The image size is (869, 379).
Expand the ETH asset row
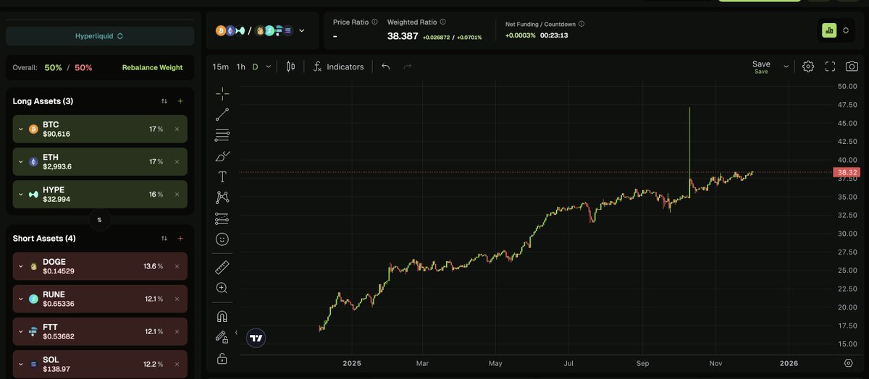pyautogui.click(x=20, y=162)
